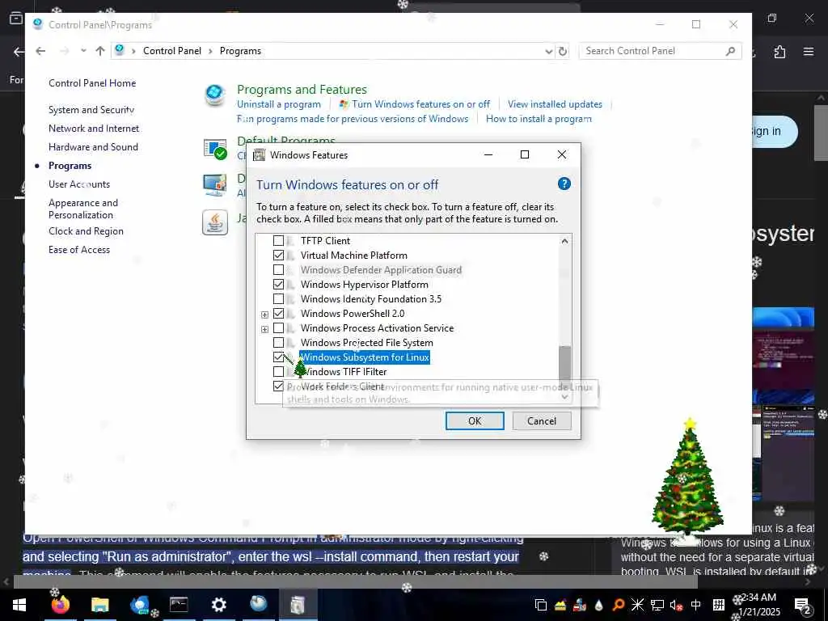
Task: Click the Windows Features taskbar icon
Action: point(298,605)
